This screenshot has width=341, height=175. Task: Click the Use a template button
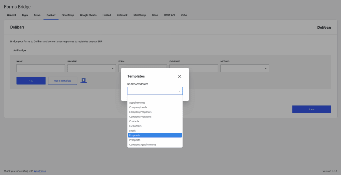click(62, 81)
